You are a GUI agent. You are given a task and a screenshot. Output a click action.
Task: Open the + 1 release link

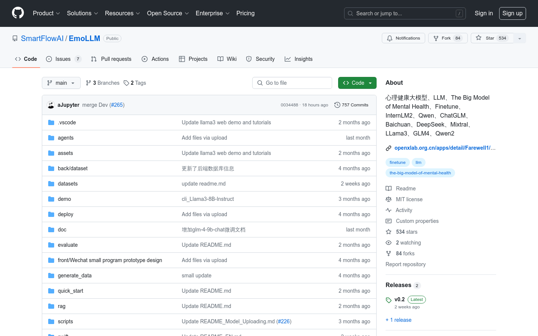tap(398, 320)
